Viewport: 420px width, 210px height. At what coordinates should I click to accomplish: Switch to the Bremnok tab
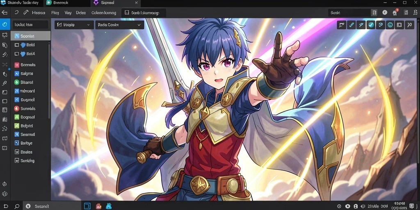pyautogui.click(x=66, y=3)
